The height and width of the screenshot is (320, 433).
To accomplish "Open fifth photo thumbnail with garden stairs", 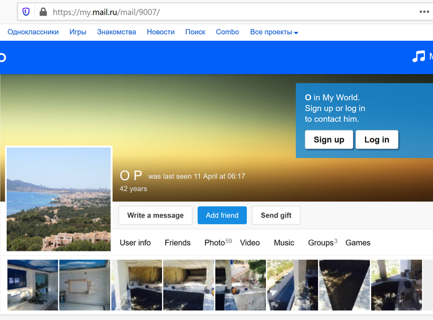I will tap(241, 285).
